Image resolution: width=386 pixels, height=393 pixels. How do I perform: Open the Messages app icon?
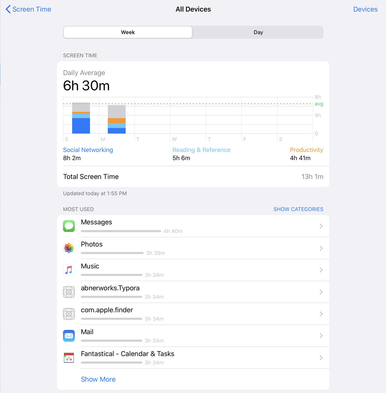click(69, 226)
